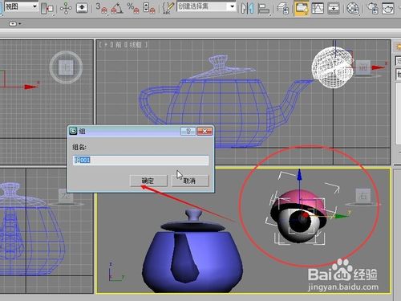Click the 右 ViewCube in perspective viewport
Viewport: 401px width, 301px height.
[x=363, y=197]
